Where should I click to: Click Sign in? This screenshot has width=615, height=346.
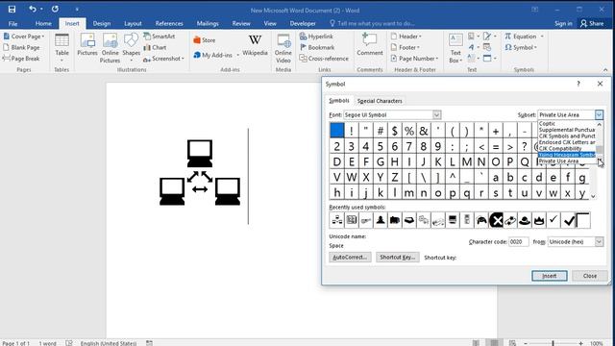click(563, 23)
